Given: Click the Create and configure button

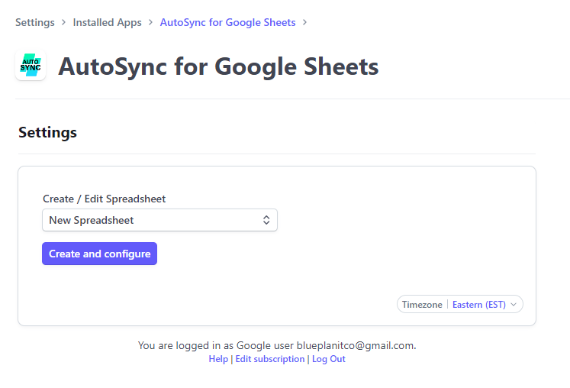Looking at the screenshot, I should (x=100, y=254).
